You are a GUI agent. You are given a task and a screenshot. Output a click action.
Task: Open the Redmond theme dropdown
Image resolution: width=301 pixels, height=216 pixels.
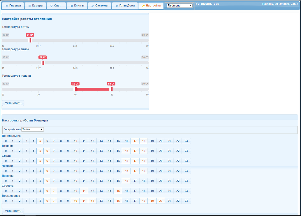click(179, 6)
